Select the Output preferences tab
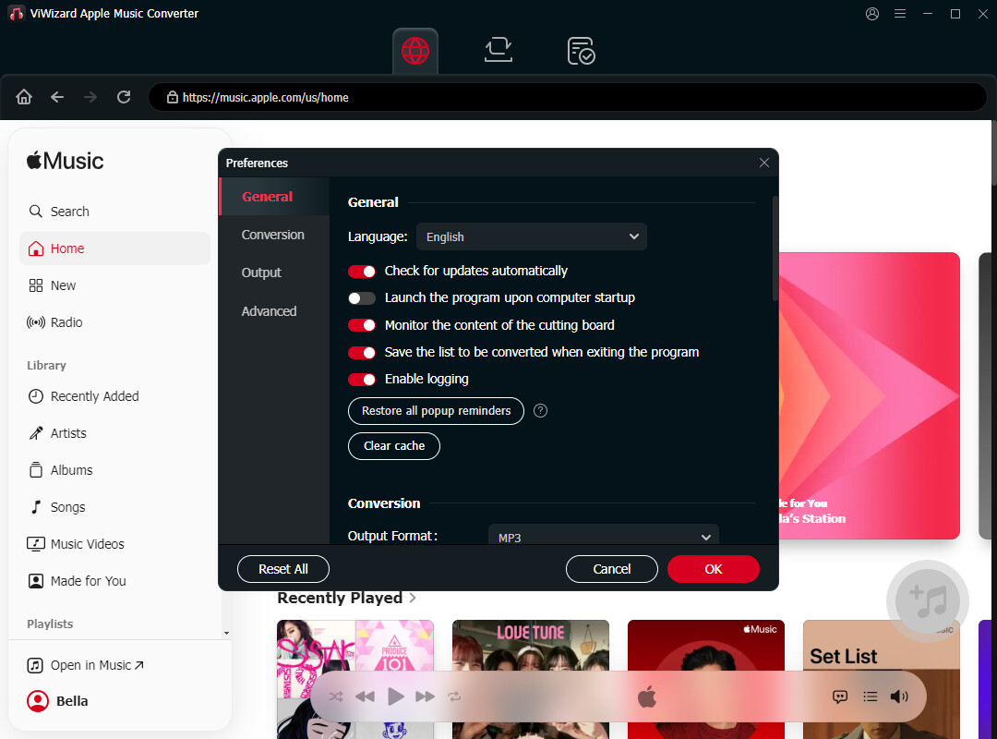 pos(261,273)
